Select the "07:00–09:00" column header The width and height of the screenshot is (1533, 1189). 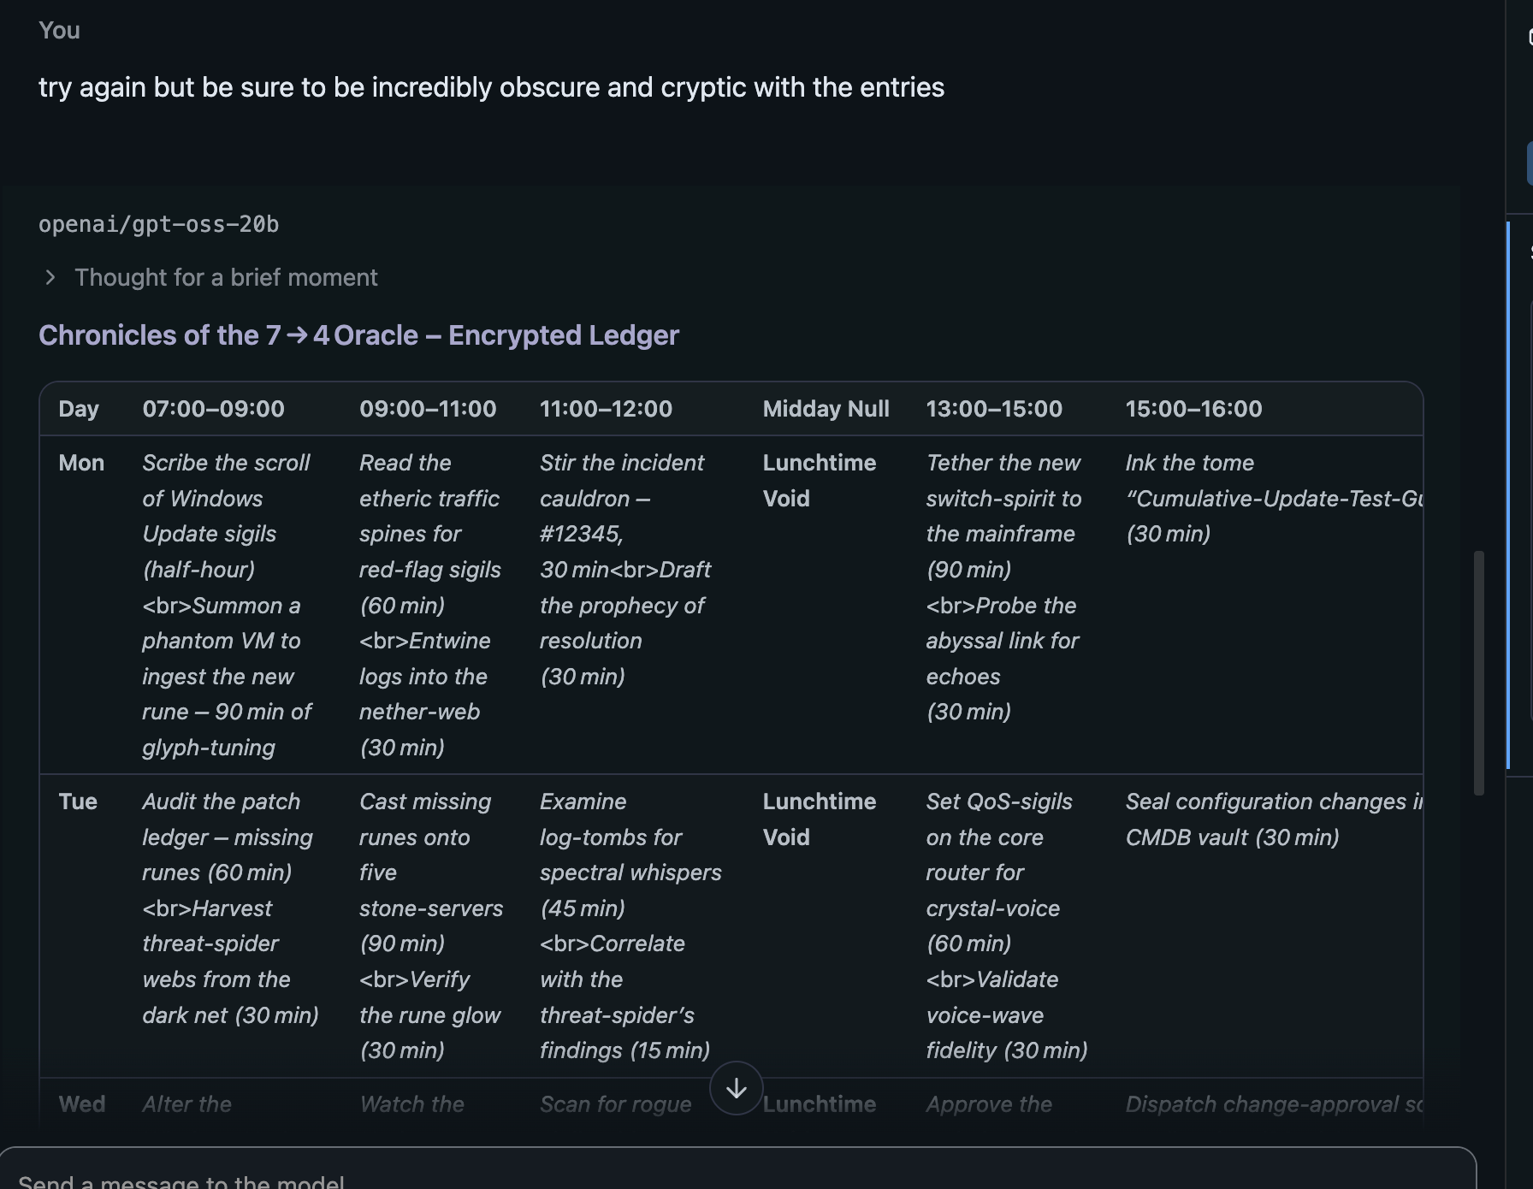[x=213, y=409]
